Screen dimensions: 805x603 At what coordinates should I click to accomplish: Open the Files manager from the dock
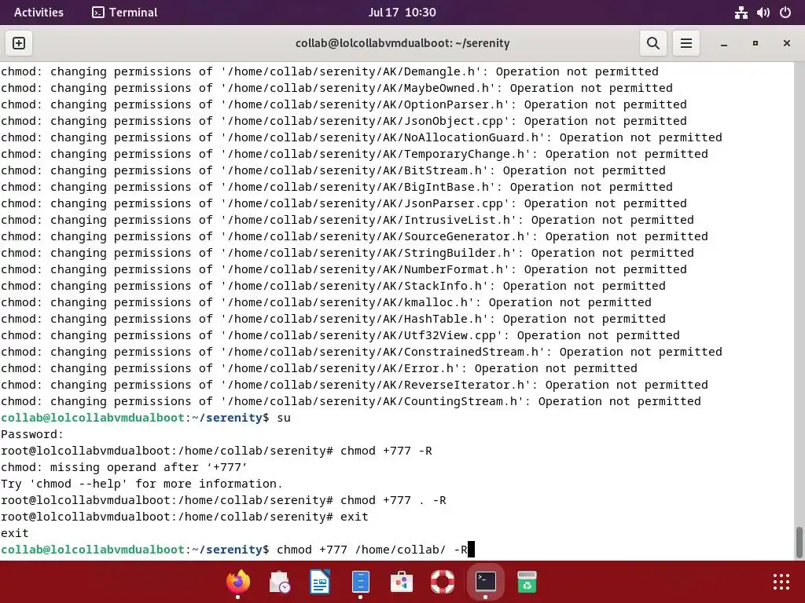point(361,582)
